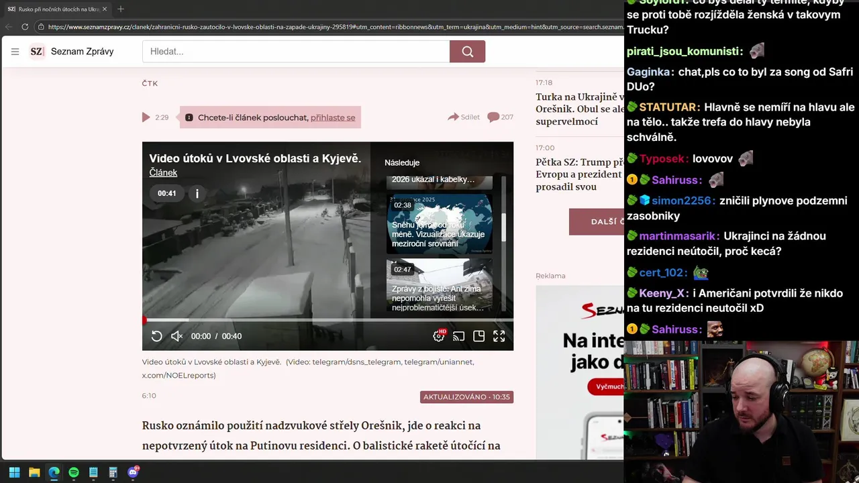Enter fullscreen video mode
Image resolution: width=859 pixels, height=483 pixels.
pos(499,336)
